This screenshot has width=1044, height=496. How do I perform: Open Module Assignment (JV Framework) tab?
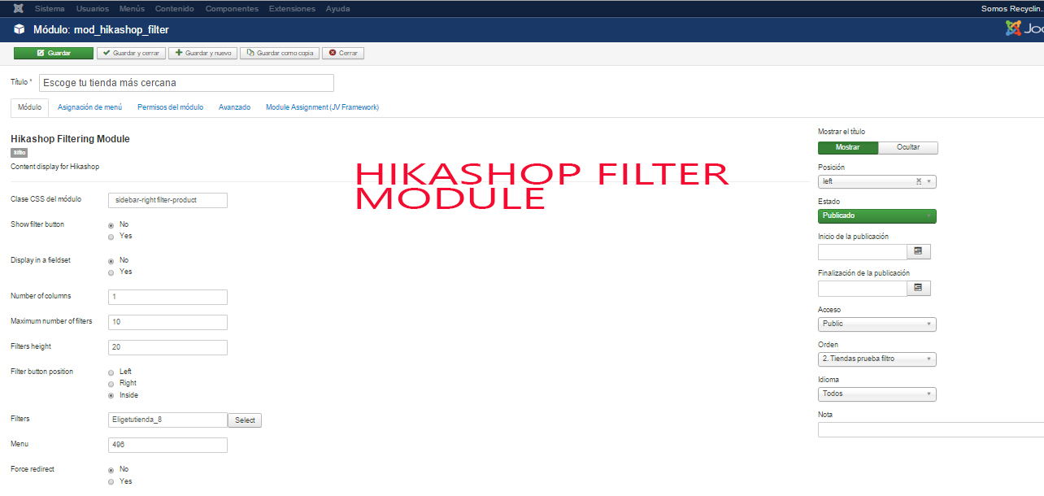click(x=322, y=107)
